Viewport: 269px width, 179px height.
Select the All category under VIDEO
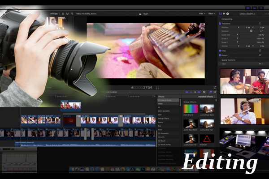[168, 107]
